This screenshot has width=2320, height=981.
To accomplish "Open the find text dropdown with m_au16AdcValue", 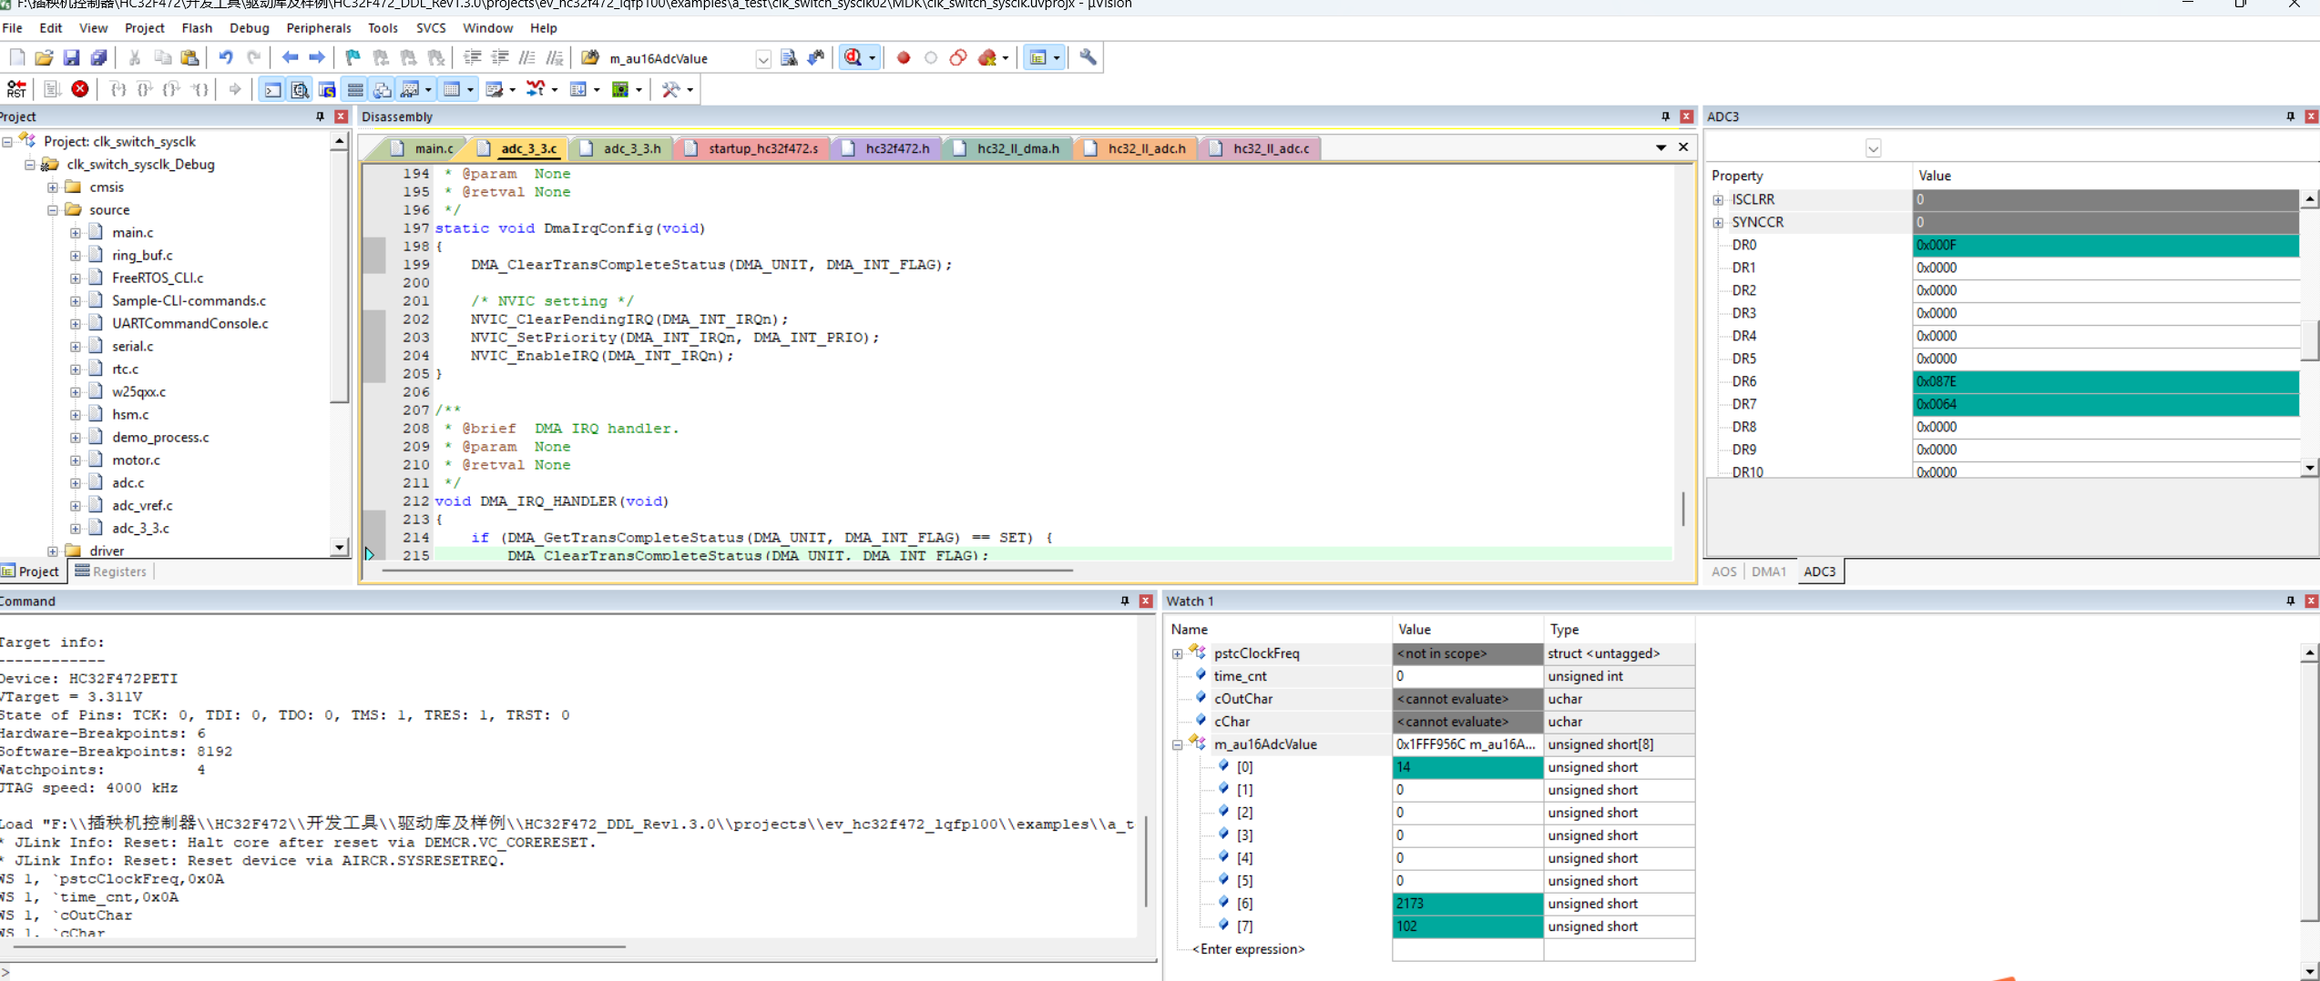I will (762, 59).
